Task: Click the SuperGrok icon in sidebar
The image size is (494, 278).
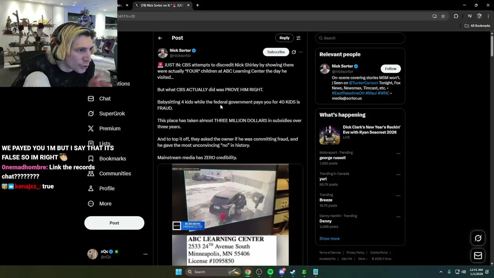Action: pyautogui.click(x=91, y=114)
